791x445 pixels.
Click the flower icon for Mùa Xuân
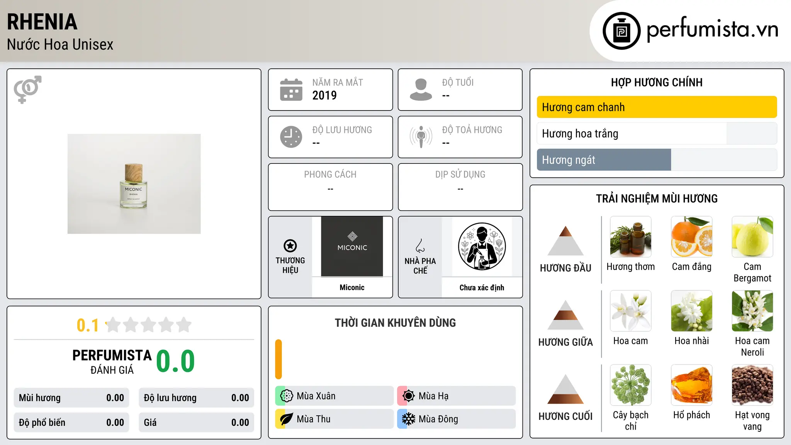287,396
